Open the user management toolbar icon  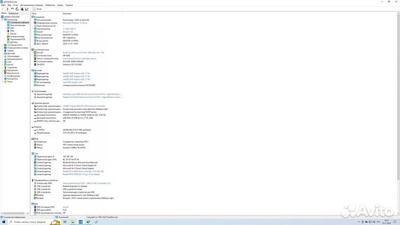pos(22,9)
